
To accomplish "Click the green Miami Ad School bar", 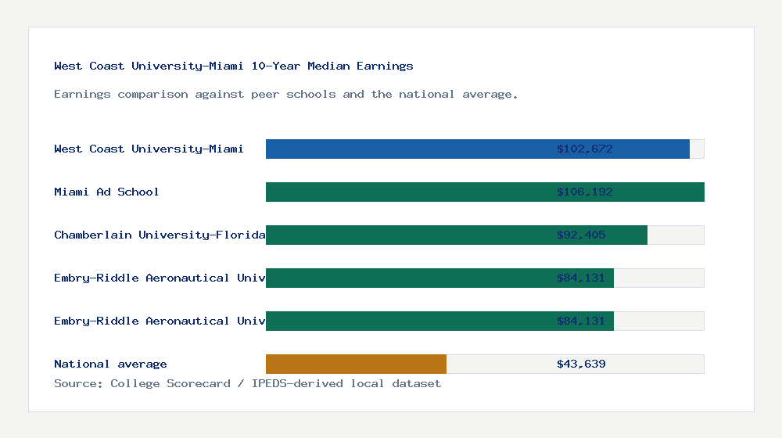I will pyautogui.click(x=486, y=192).
